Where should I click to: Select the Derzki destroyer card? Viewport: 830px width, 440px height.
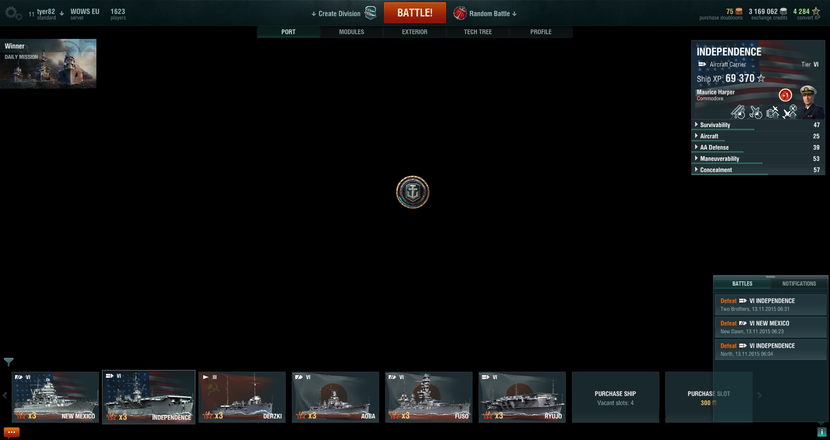[x=242, y=397]
